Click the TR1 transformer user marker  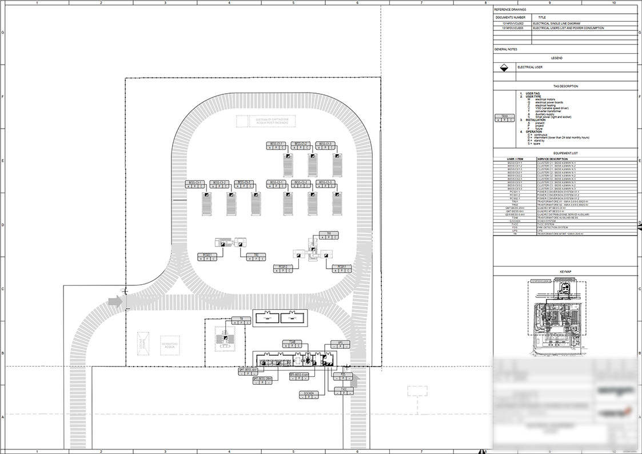coord(313,249)
